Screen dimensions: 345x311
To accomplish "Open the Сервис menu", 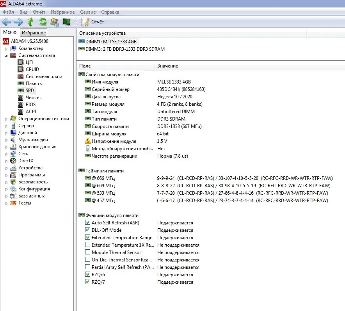I will pos(88,12).
